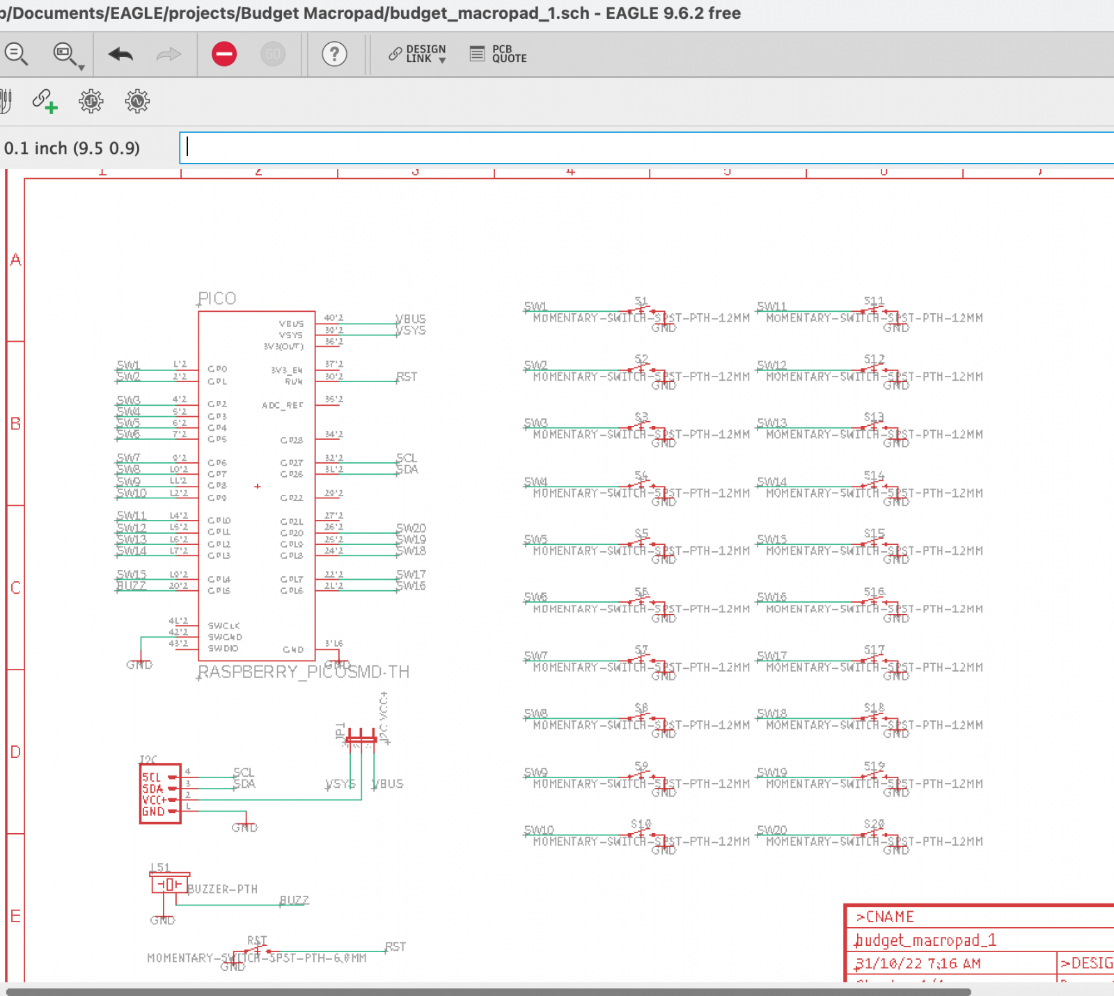Click the RST net label right of PICO
1114x996 pixels.
pyautogui.click(x=407, y=377)
